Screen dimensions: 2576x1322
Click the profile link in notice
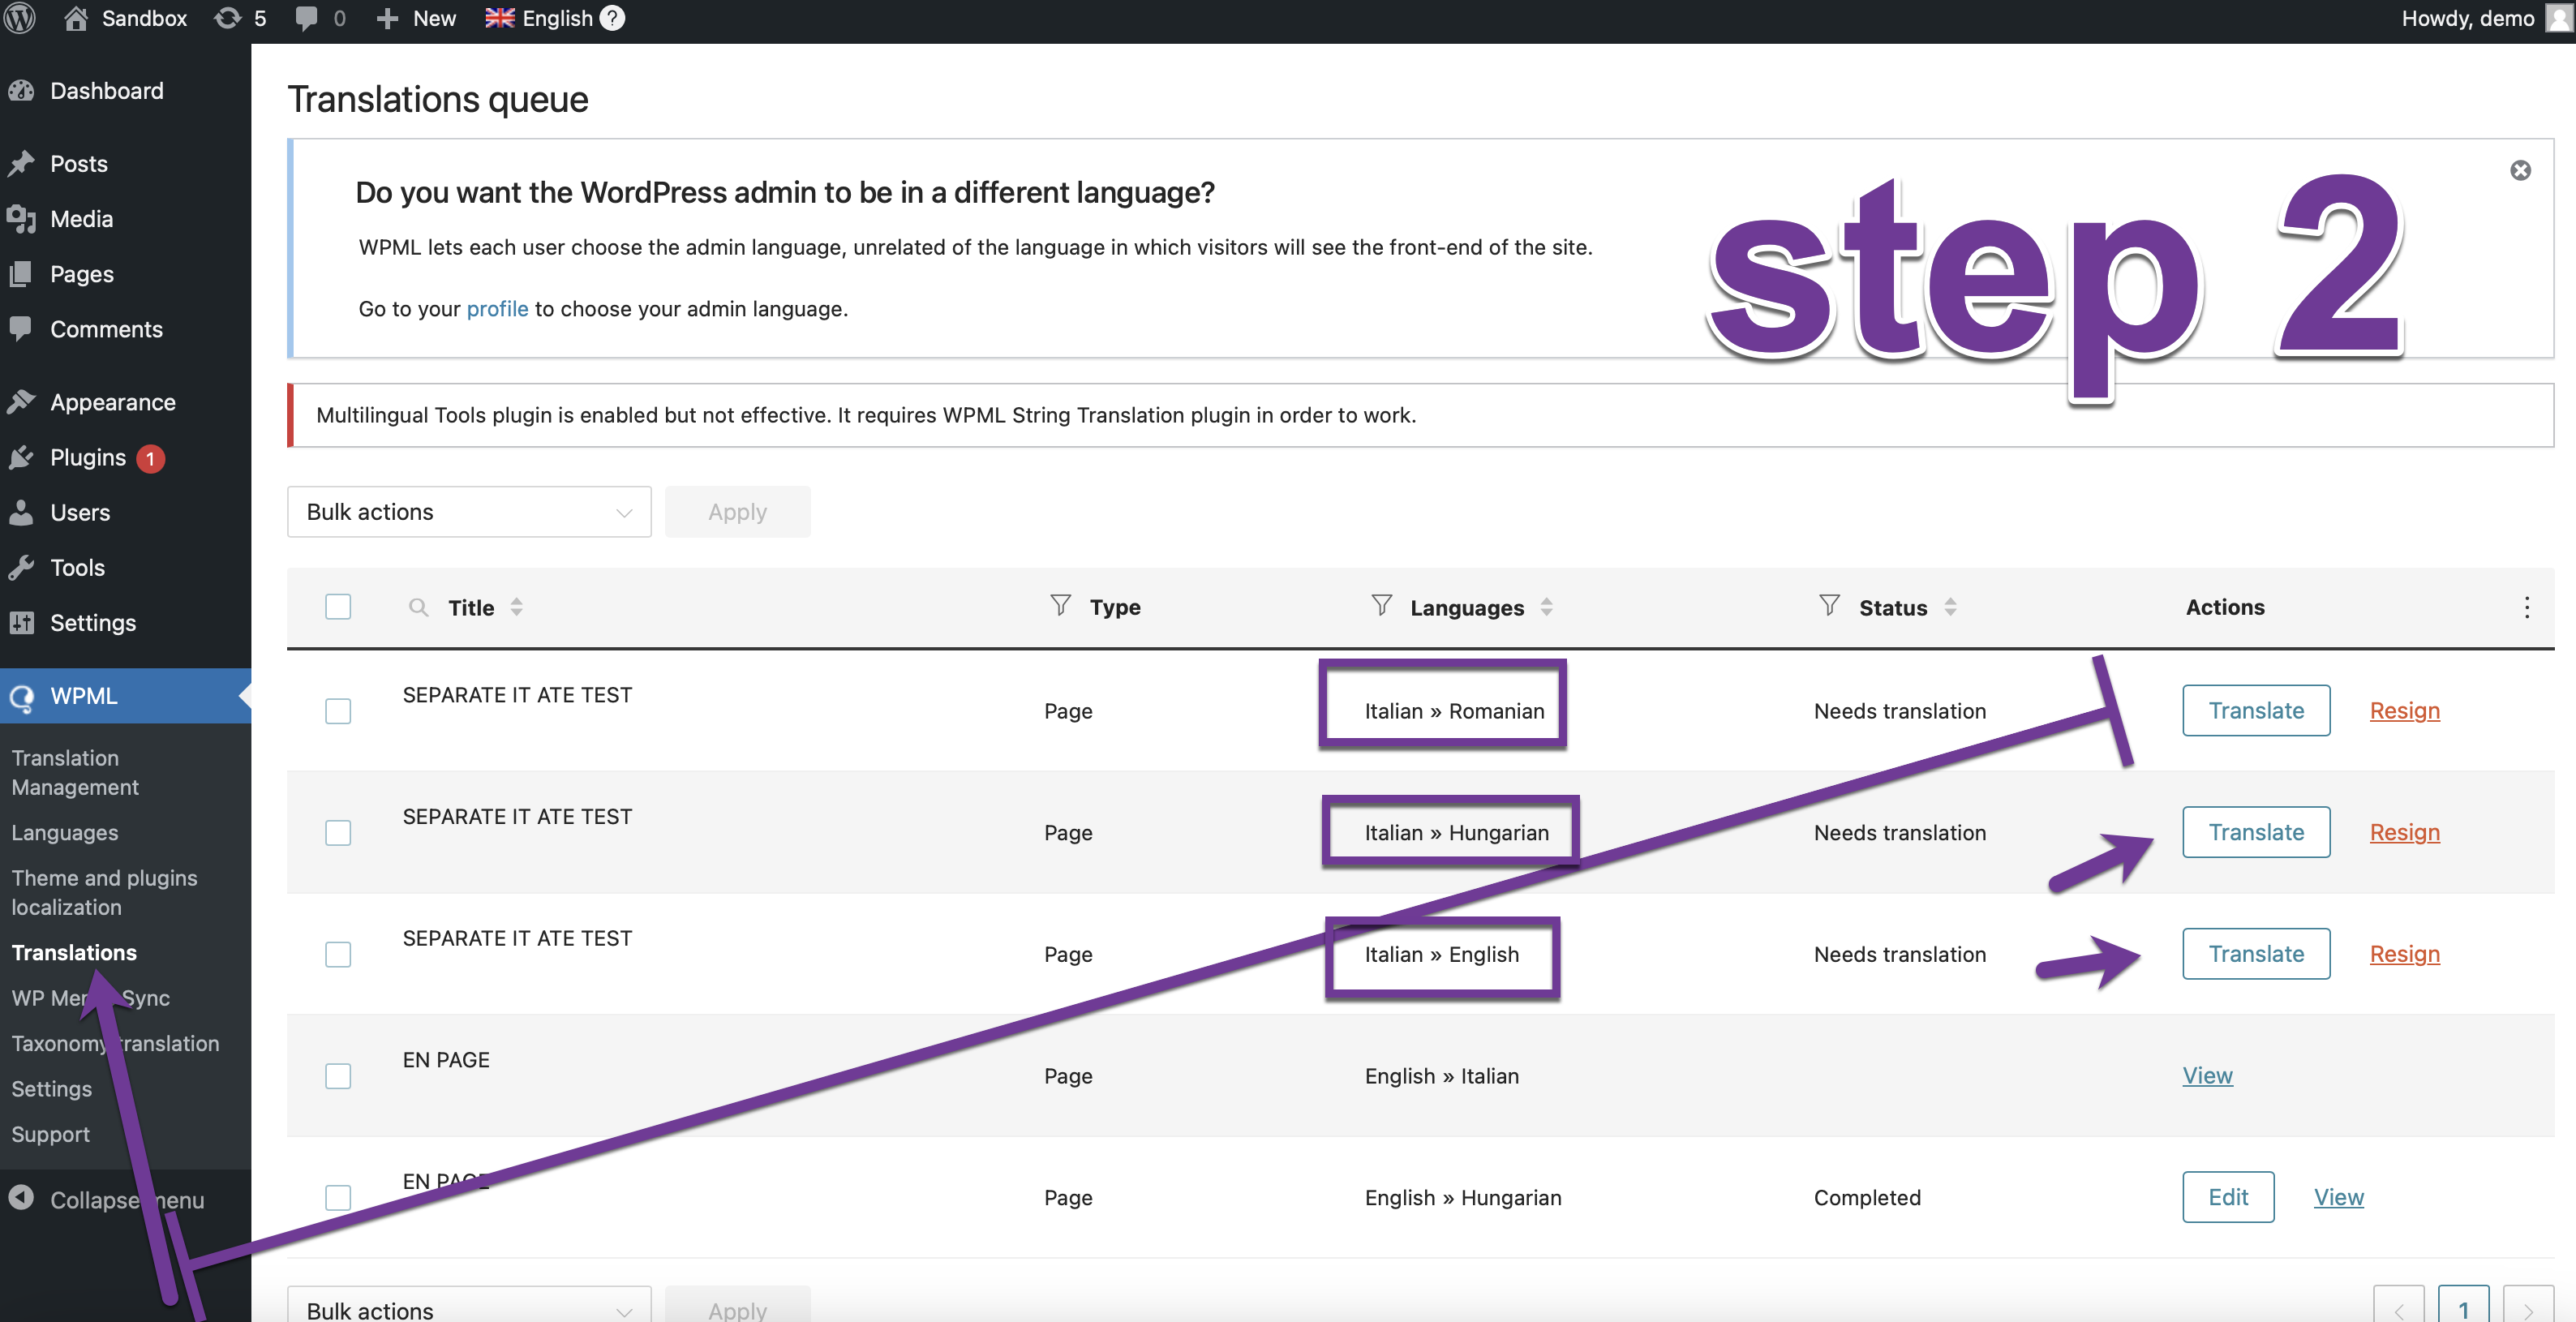497,309
